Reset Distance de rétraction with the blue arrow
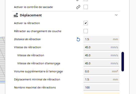This screenshot has width=136, height=94. pos(78,39)
